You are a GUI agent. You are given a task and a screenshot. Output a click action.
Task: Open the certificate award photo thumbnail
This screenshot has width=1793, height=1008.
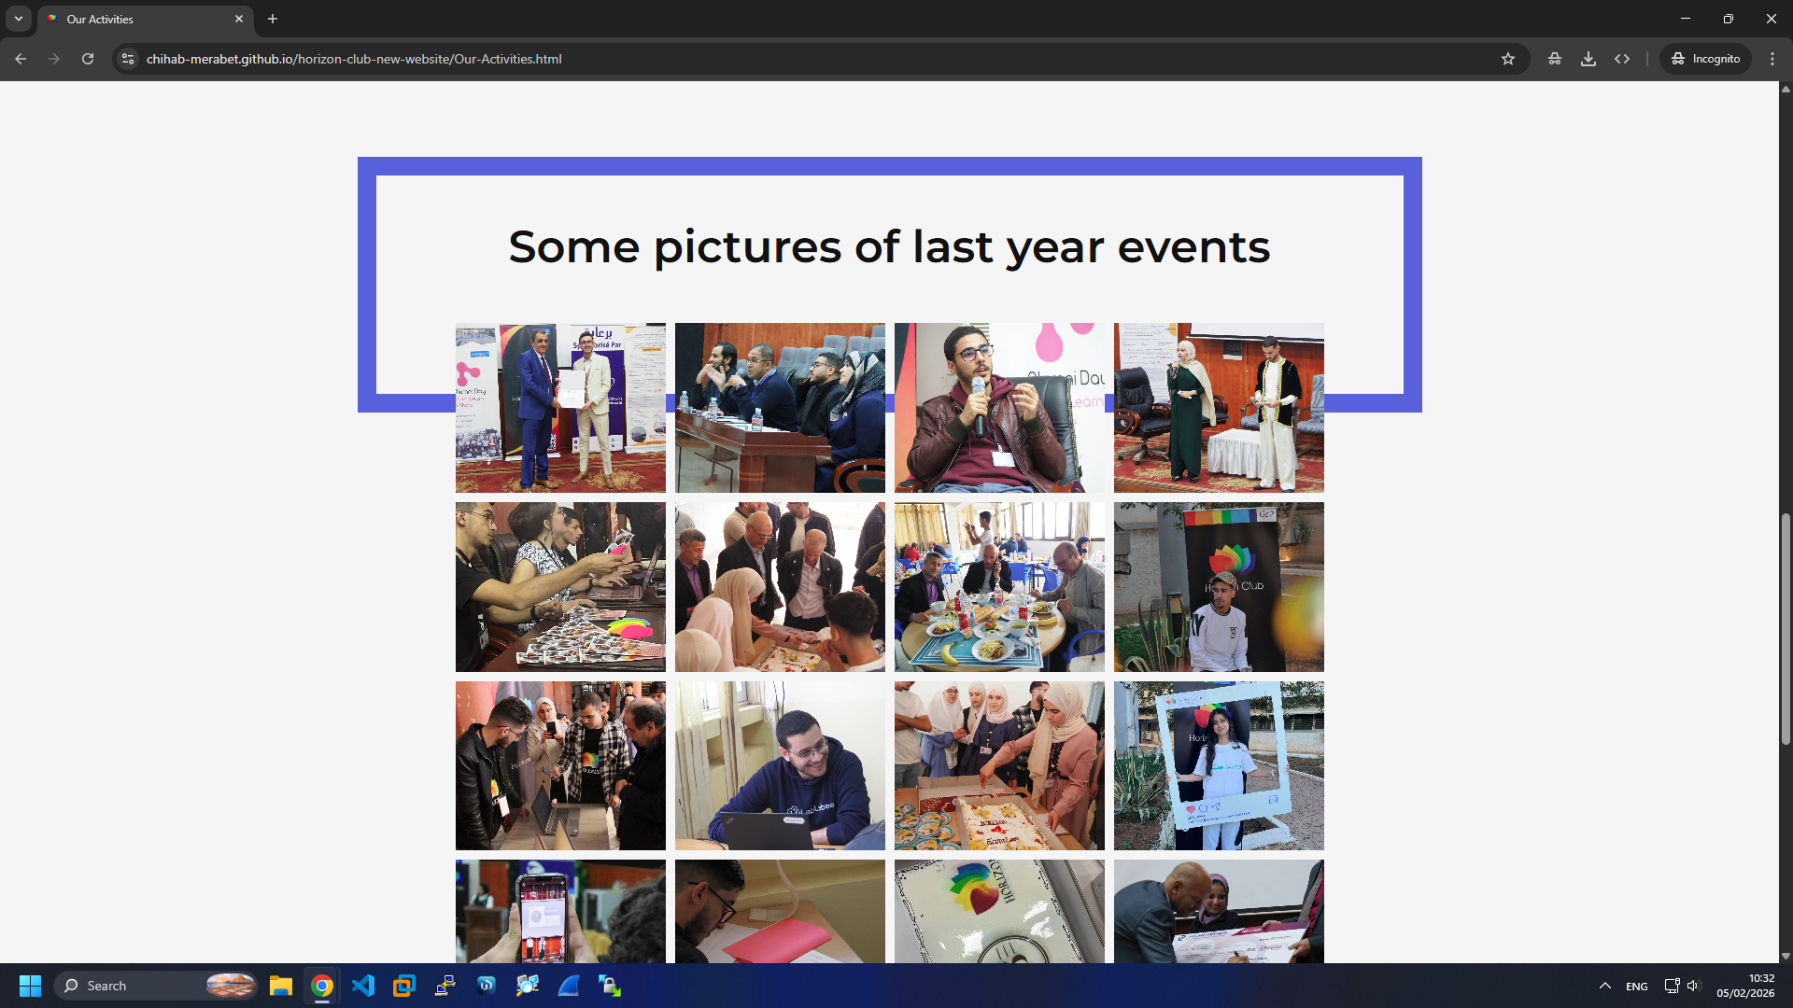tap(560, 408)
